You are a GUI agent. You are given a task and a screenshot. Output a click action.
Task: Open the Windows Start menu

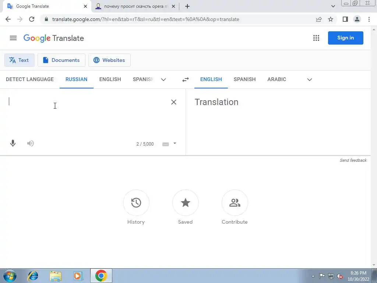click(10, 276)
